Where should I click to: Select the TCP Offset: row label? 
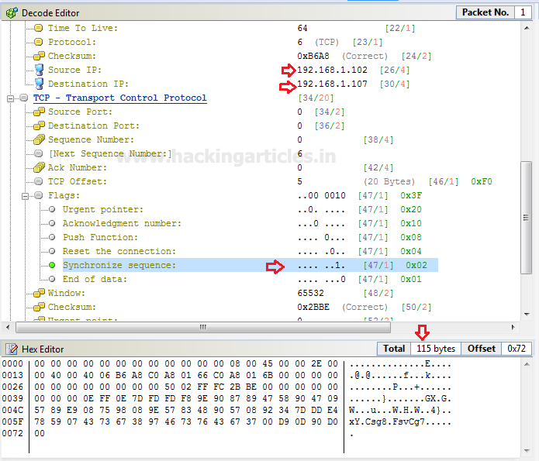78,181
